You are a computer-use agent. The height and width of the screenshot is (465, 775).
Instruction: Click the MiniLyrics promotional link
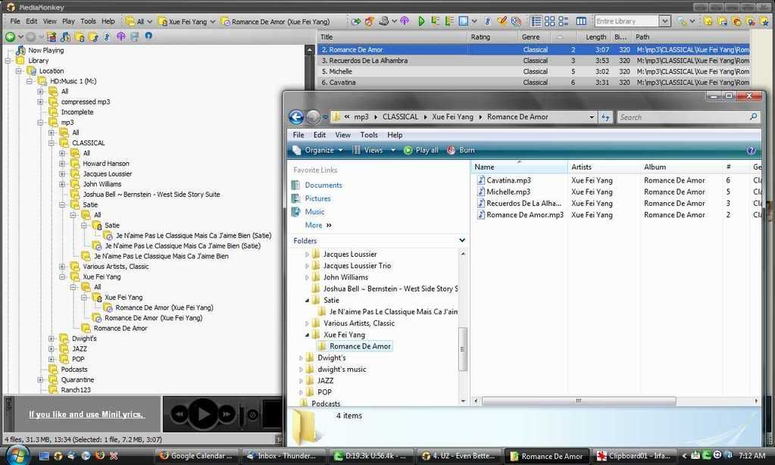(86, 414)
